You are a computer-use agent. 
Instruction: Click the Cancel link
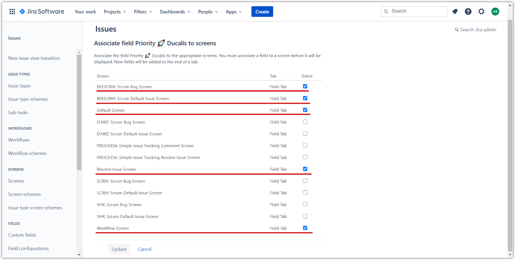click(145, 249)
